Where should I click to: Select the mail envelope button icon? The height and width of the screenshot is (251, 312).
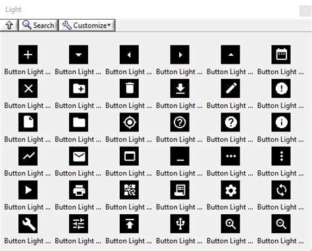(78, 156)
